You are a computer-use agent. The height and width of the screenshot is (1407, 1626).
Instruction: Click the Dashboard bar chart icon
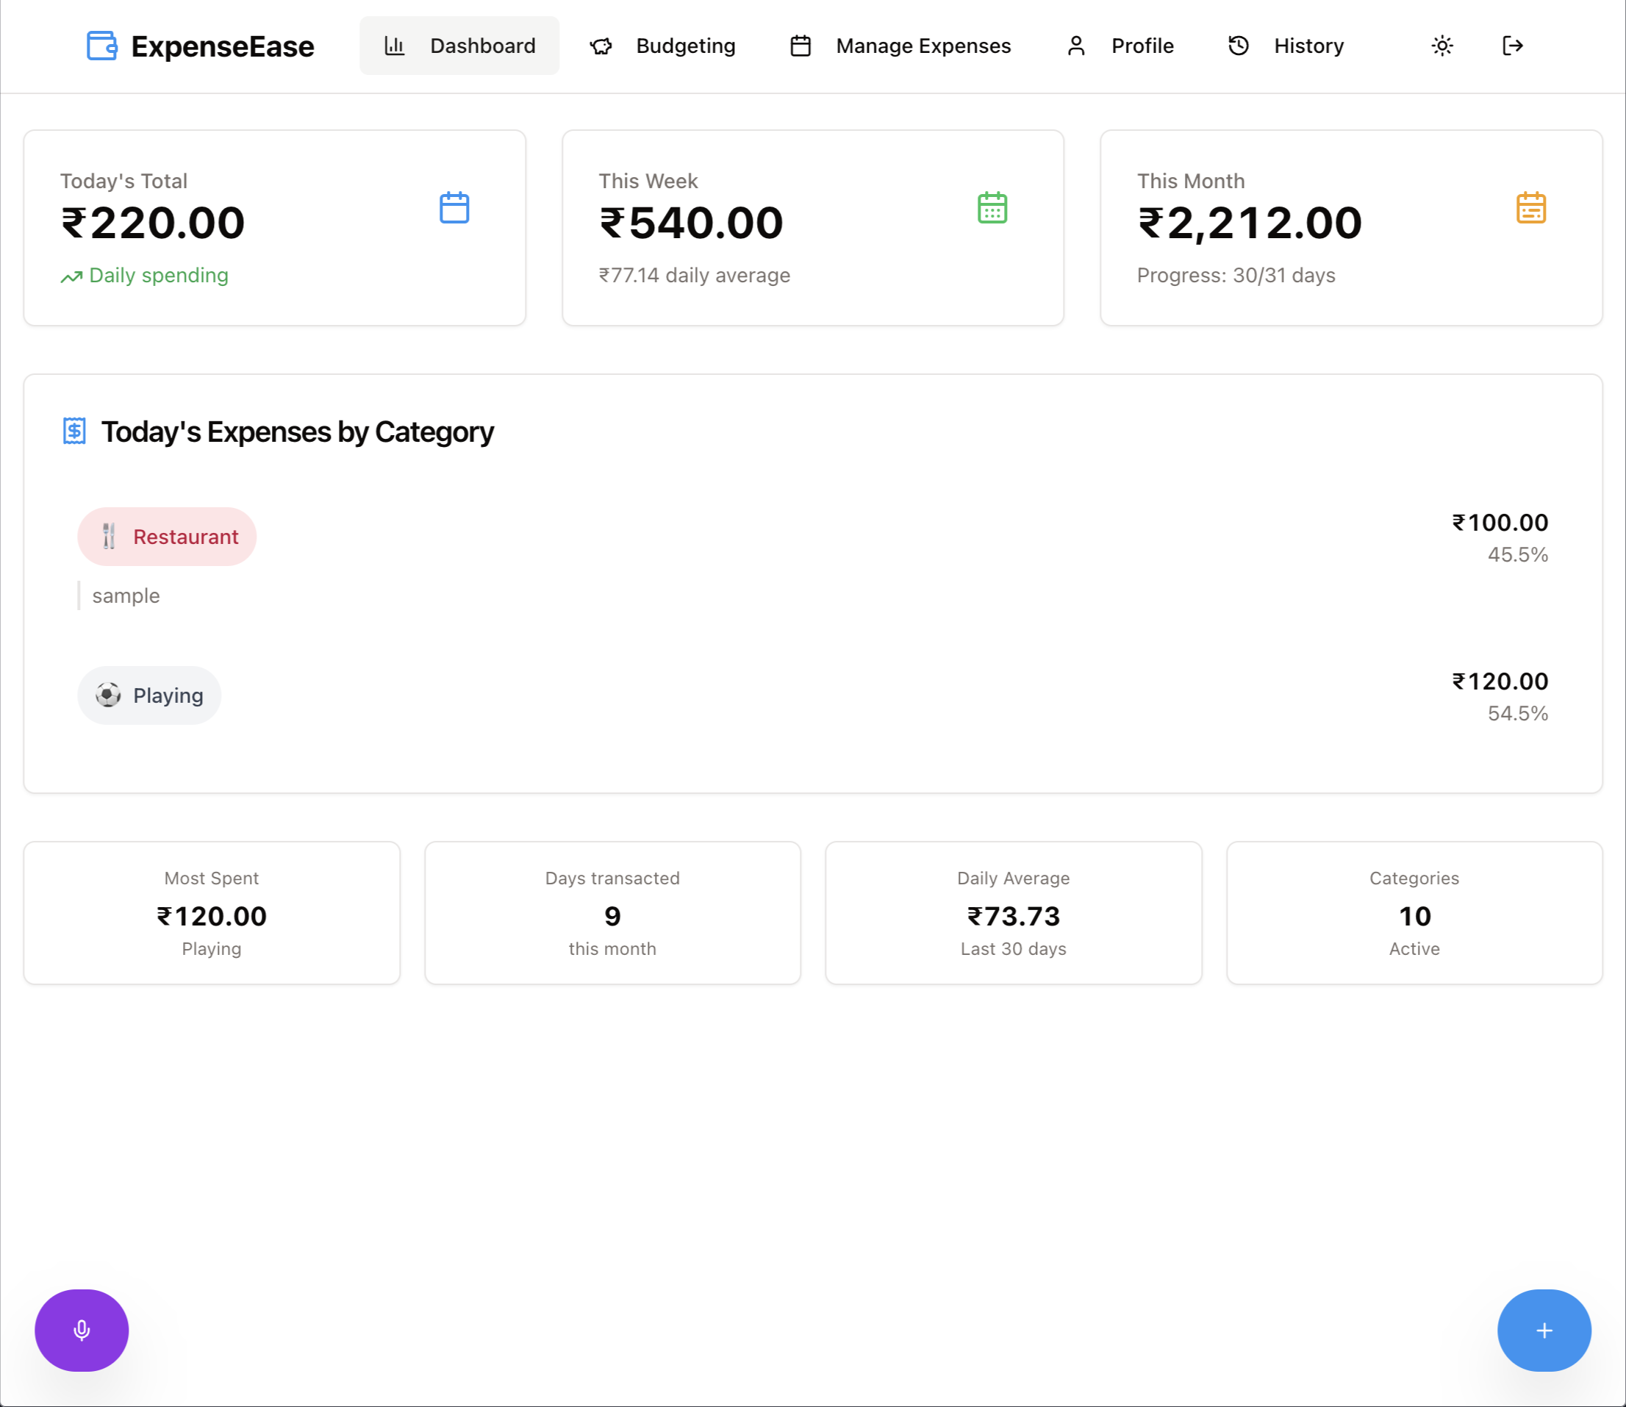(x=394, y=46)
